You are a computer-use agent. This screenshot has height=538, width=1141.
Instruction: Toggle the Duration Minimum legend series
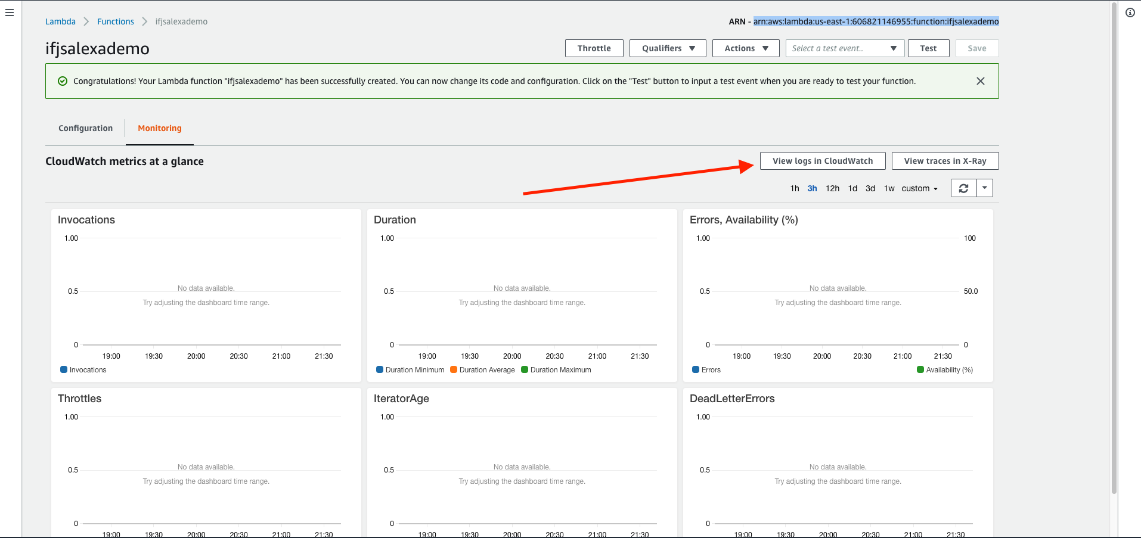(x=410, y=370)
